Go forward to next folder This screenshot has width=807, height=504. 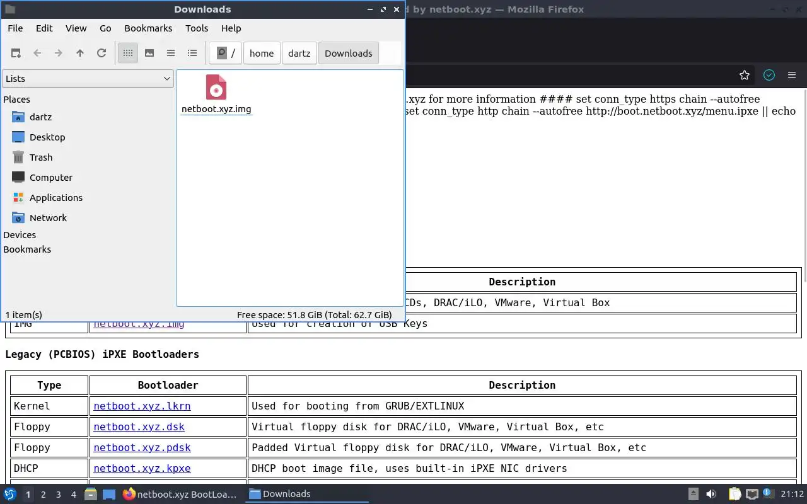pos(59,54)
